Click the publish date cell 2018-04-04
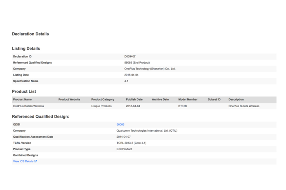The image size is (286, 190). (x=133, y=106)
